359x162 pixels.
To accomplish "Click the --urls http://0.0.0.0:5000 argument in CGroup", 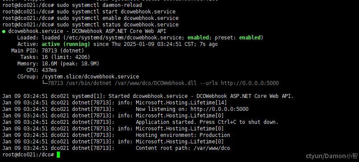I will click(x=239, y=83).
